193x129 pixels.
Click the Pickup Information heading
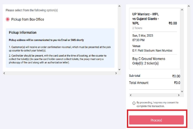pyautogui.click(x=23, y=33)
